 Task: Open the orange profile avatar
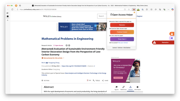[16, 6]
